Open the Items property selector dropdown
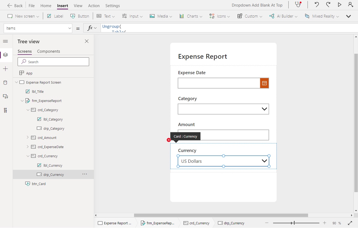Viewport: 358px width, 228px height. 69,28
